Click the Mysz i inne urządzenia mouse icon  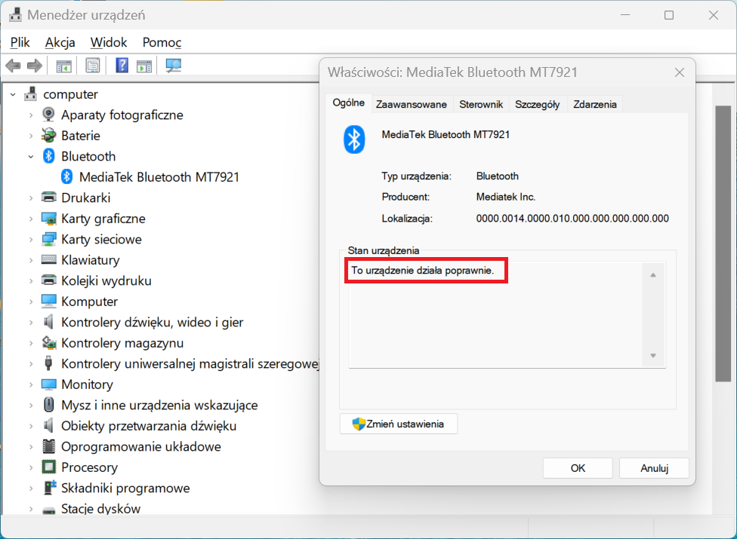(x=48, y=404)
